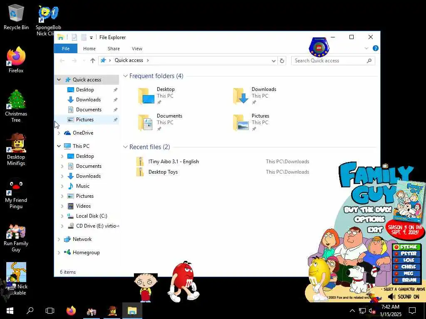
Task: Click Options in the Family Guy widget
Action: pos(369,219)
